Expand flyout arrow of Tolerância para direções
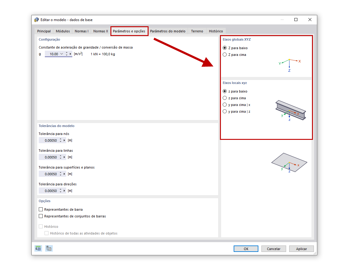The height and width of the screenshot is (269, 345). pos(64,191)
